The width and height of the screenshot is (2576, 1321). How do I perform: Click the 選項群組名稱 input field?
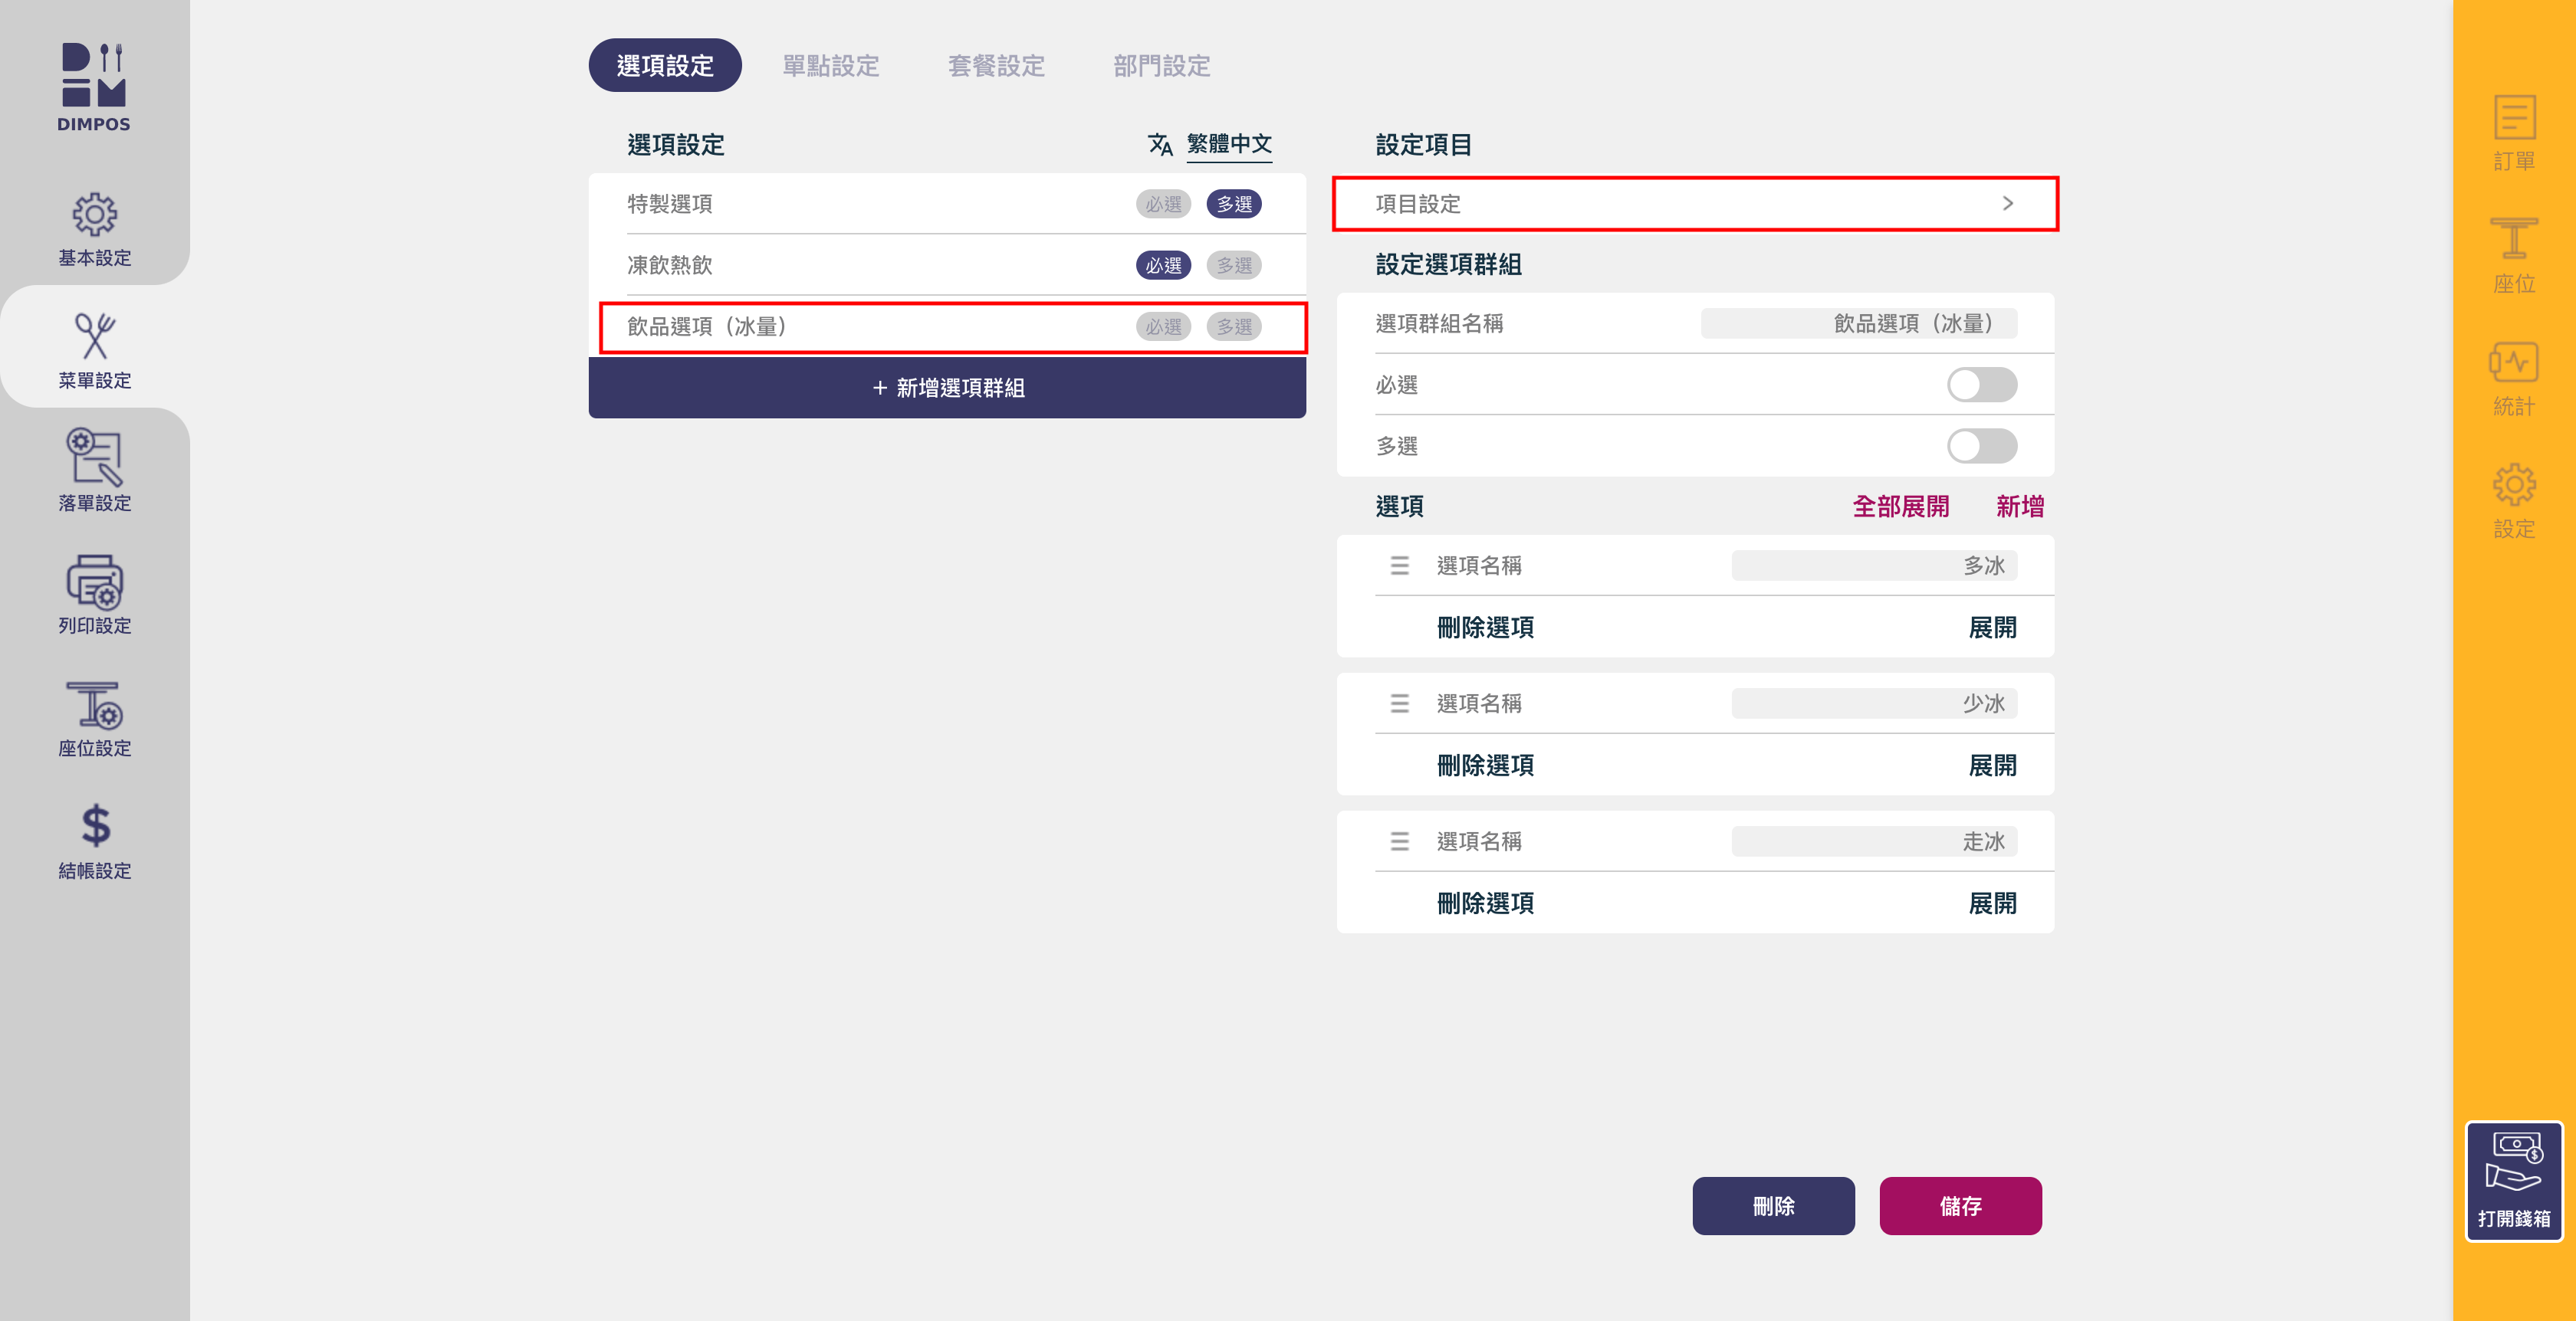point(1858,324)
